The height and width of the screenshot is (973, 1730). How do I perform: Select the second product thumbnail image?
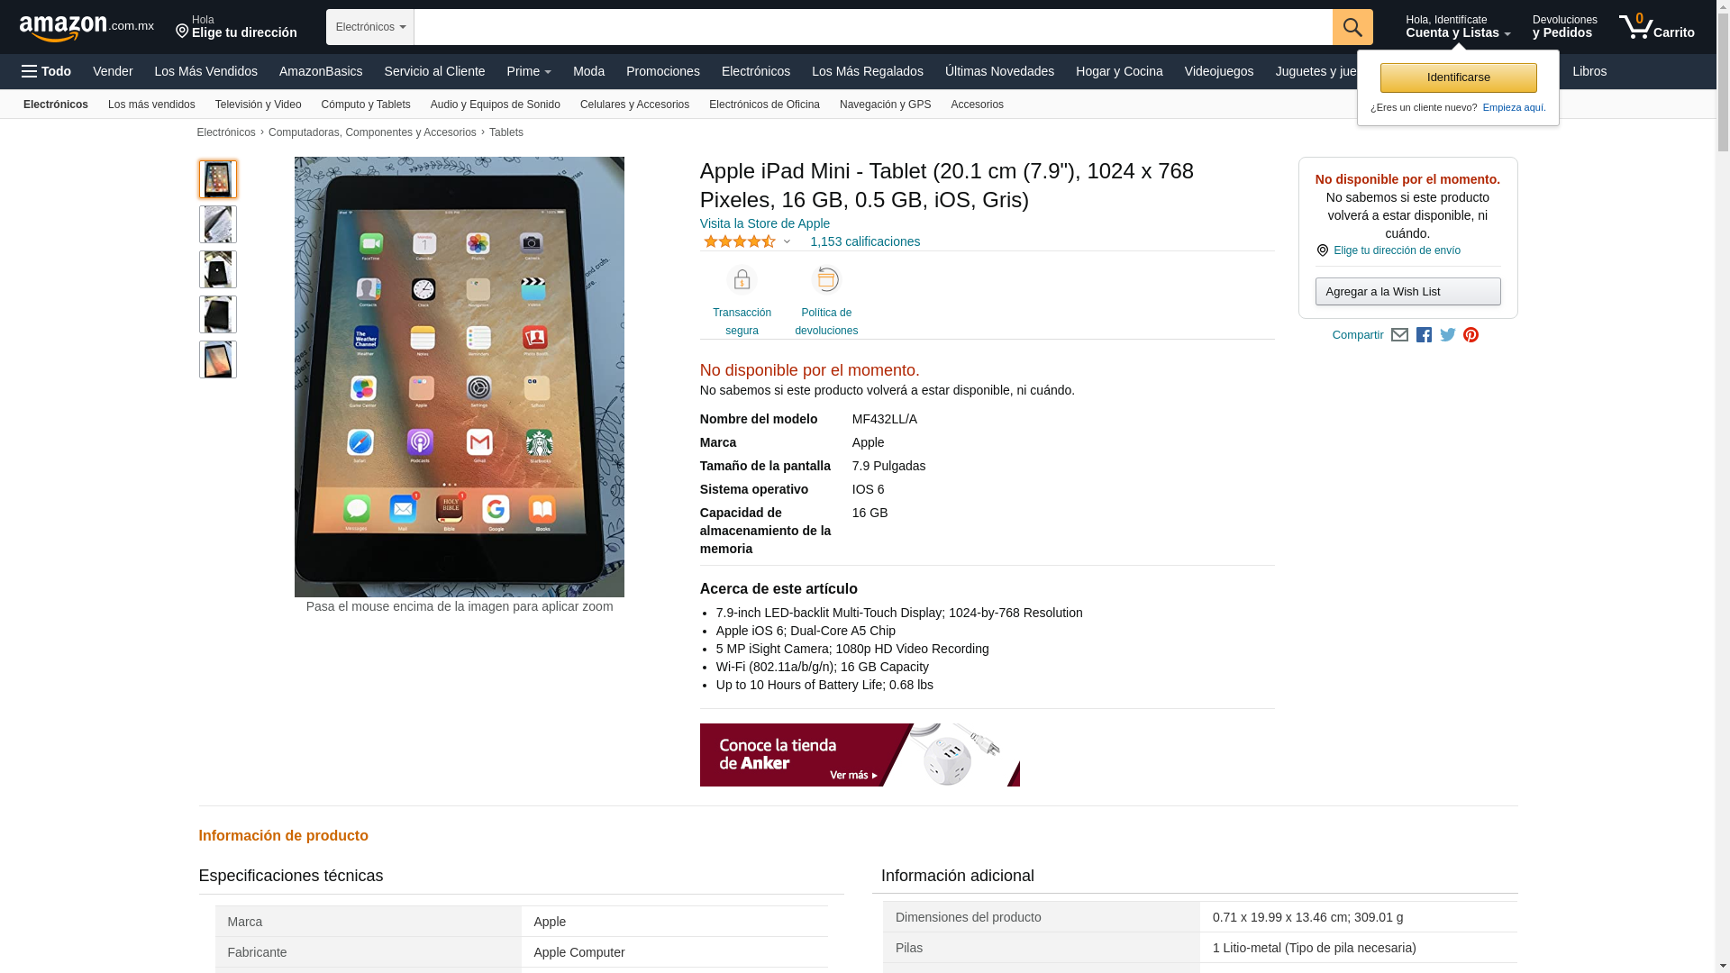218,224
